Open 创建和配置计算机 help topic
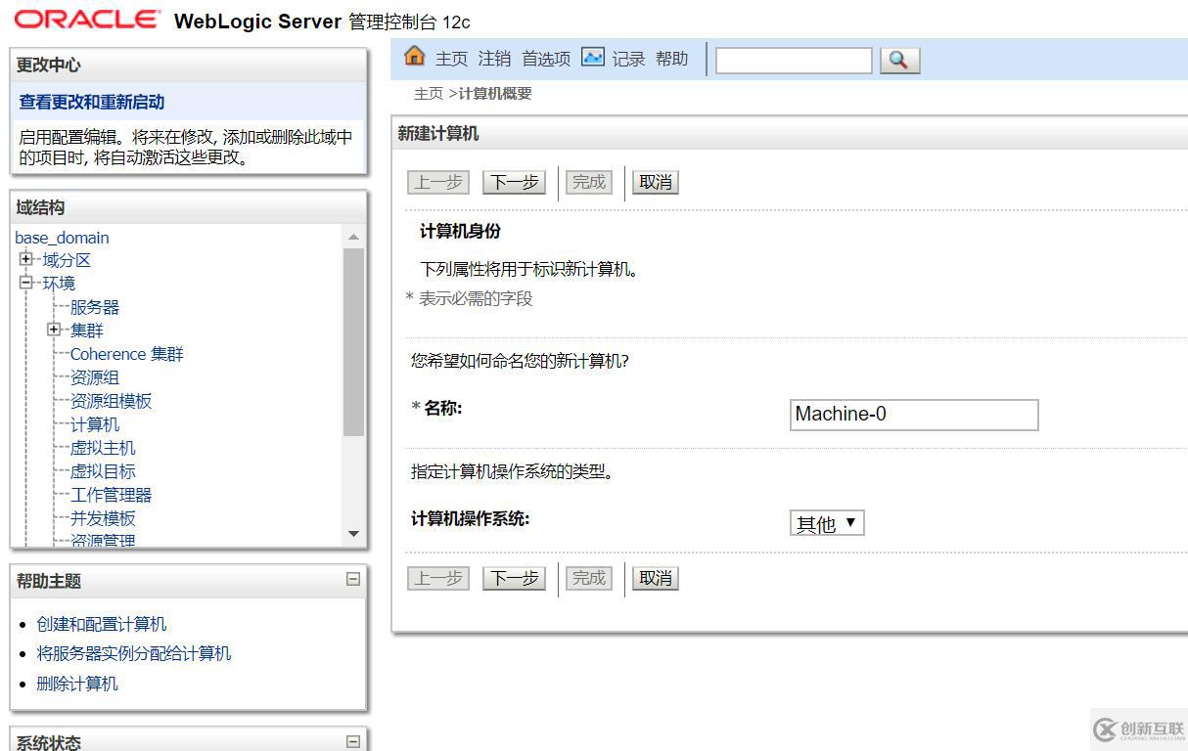Viewport: 1188px width, 751px height. pos(102,624)
